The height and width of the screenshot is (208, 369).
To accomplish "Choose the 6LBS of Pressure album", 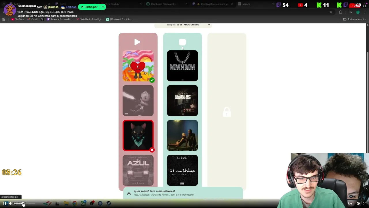I will (x=182, y=101).
